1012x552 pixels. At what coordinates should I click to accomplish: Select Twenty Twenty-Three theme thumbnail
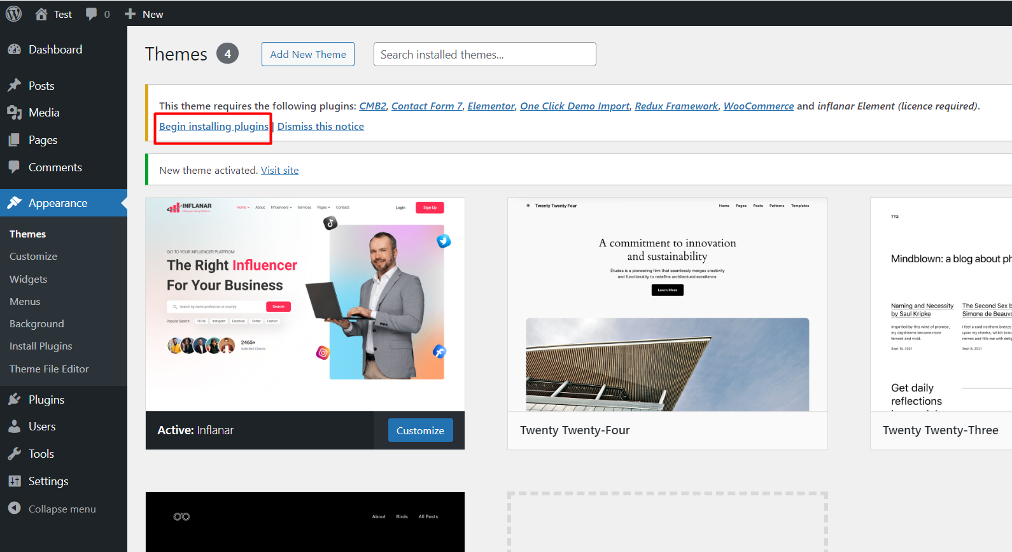[941, 304]
